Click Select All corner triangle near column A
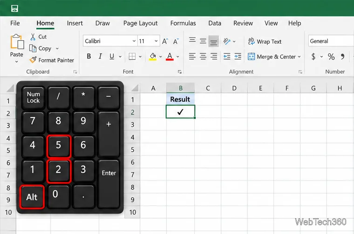The width and height of the screenshot is (354, 234). (135, 88)
